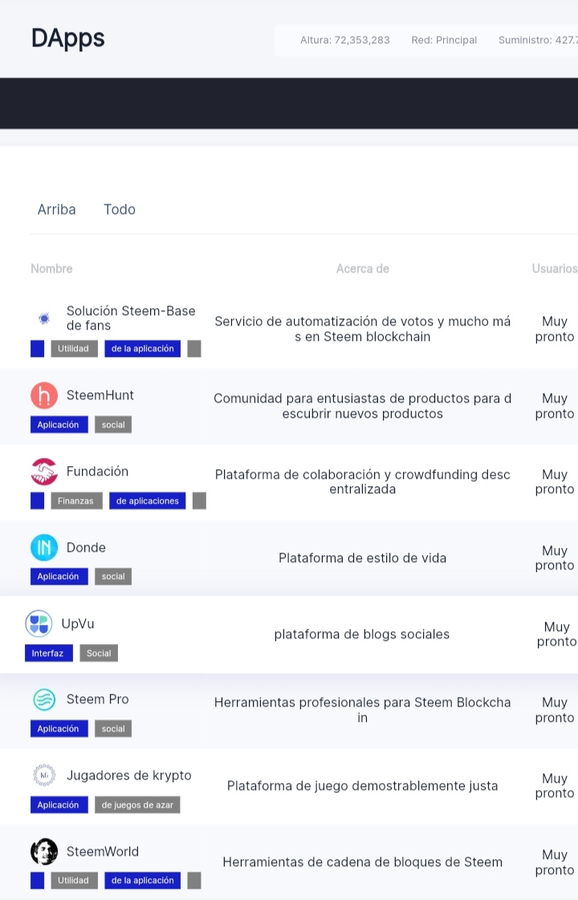Click the social tag under SteemHunt
This screenshot has height=900, width=578.
pos(113,425)
